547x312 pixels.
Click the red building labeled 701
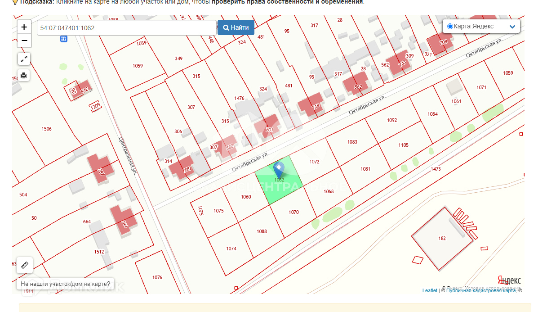point(267,127)
